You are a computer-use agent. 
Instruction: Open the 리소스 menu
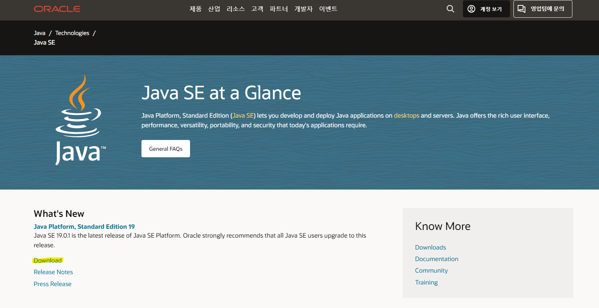[236, 9]
